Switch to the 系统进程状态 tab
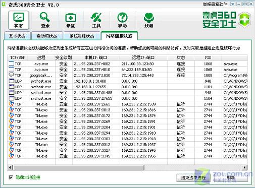255x188 pixels. [82, 36]
